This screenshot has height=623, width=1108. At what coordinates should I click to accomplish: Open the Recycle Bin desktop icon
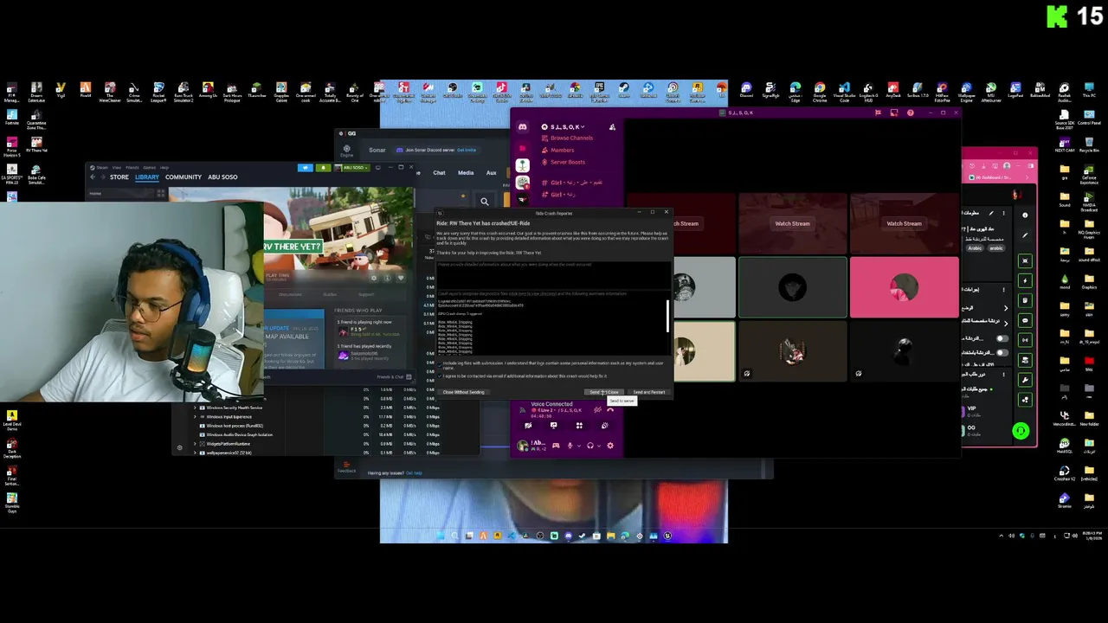tap(1089, 143)
